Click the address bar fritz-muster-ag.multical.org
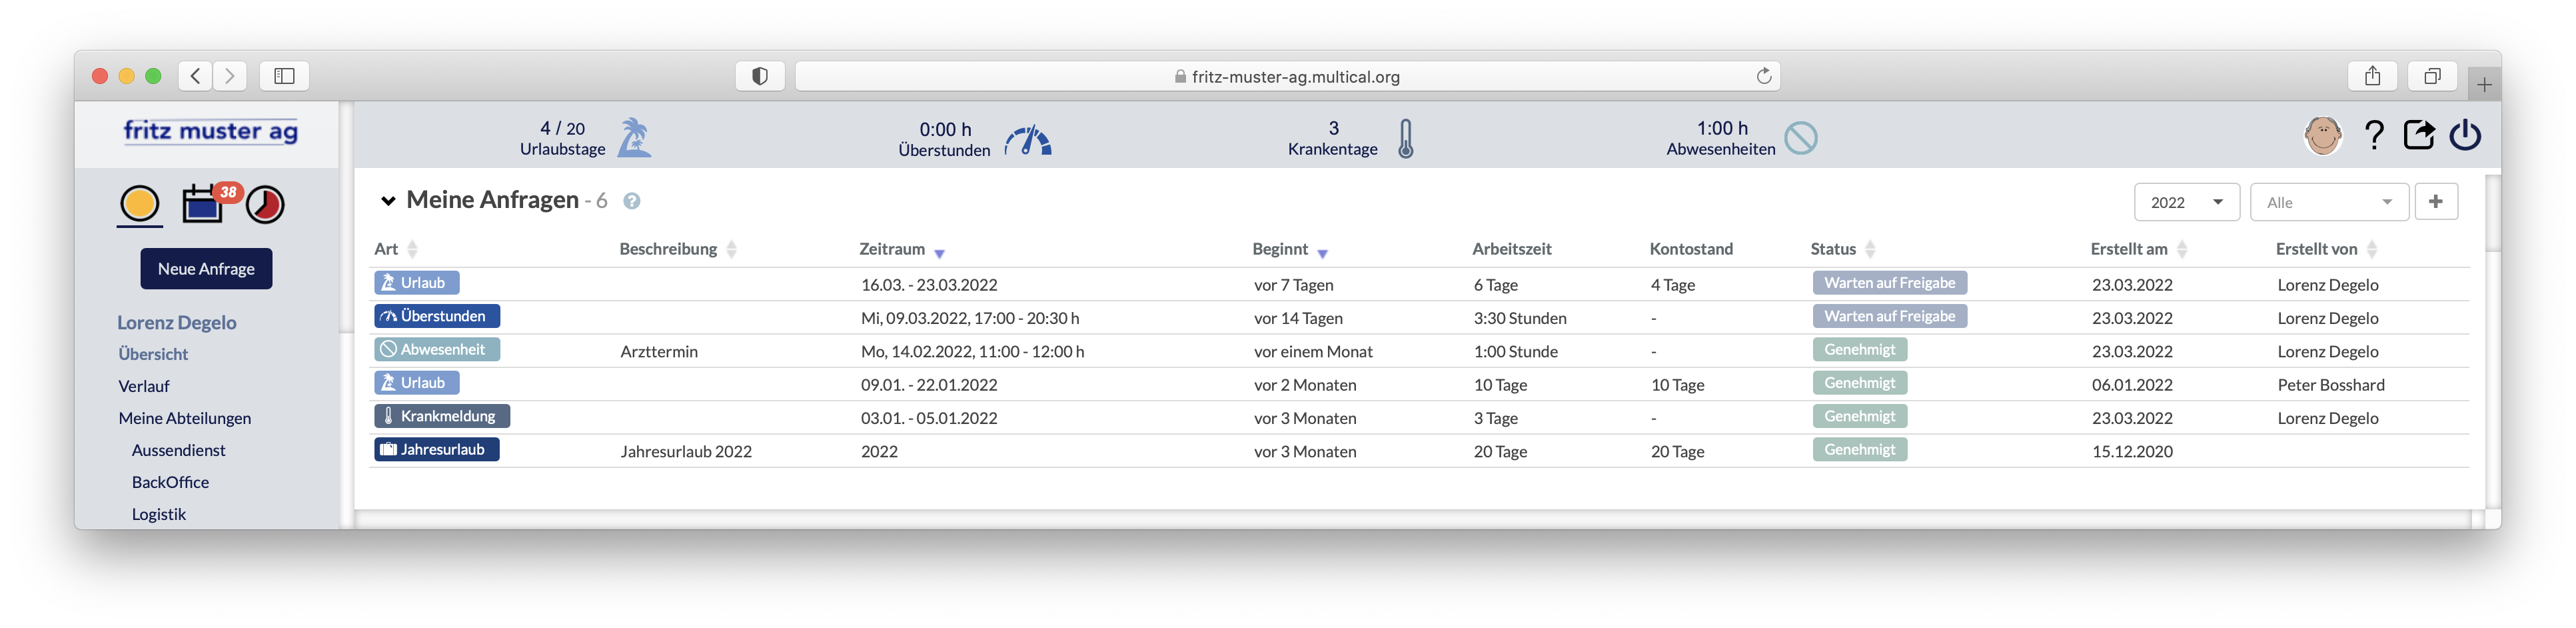Viewport: 2576px width, 628px height. [1287, 76]
